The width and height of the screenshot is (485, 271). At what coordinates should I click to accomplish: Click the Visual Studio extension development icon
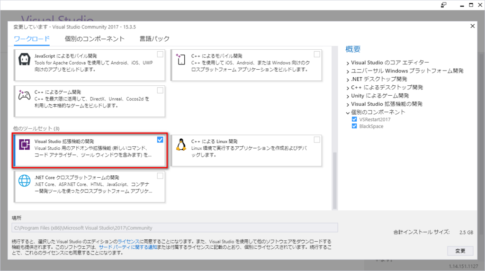point(25,145)
